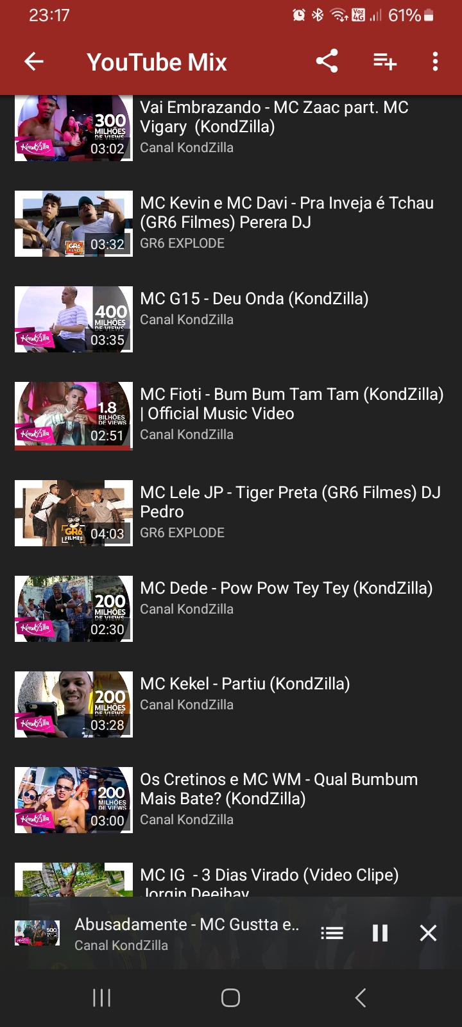Image resolution: width=462 pixels, height=1027 pixels.
Task: Open the mini player queue list
Action: pos(332,933)
